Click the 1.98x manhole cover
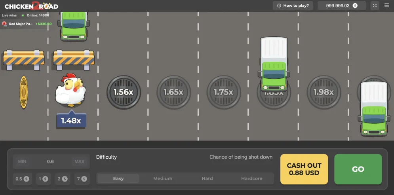Screen dimensions: 394x195 coord(324,92)
